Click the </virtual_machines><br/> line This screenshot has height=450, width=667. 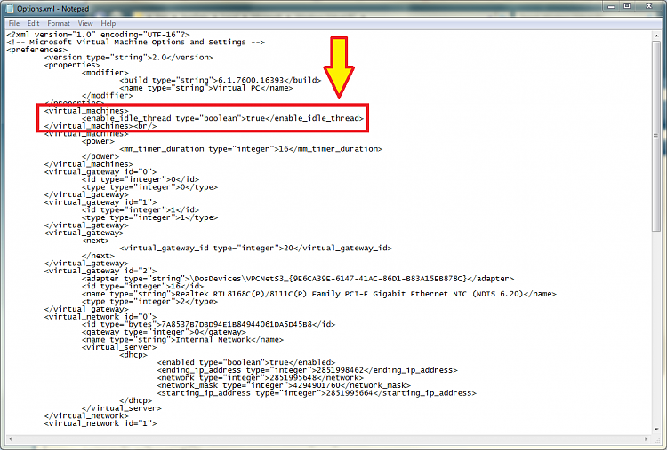click(x=100, y=126)
